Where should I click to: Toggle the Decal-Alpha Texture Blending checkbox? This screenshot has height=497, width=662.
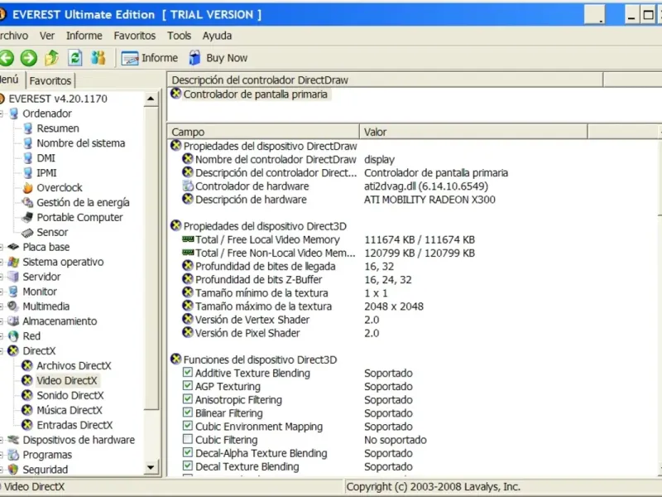tap(188, 452)
